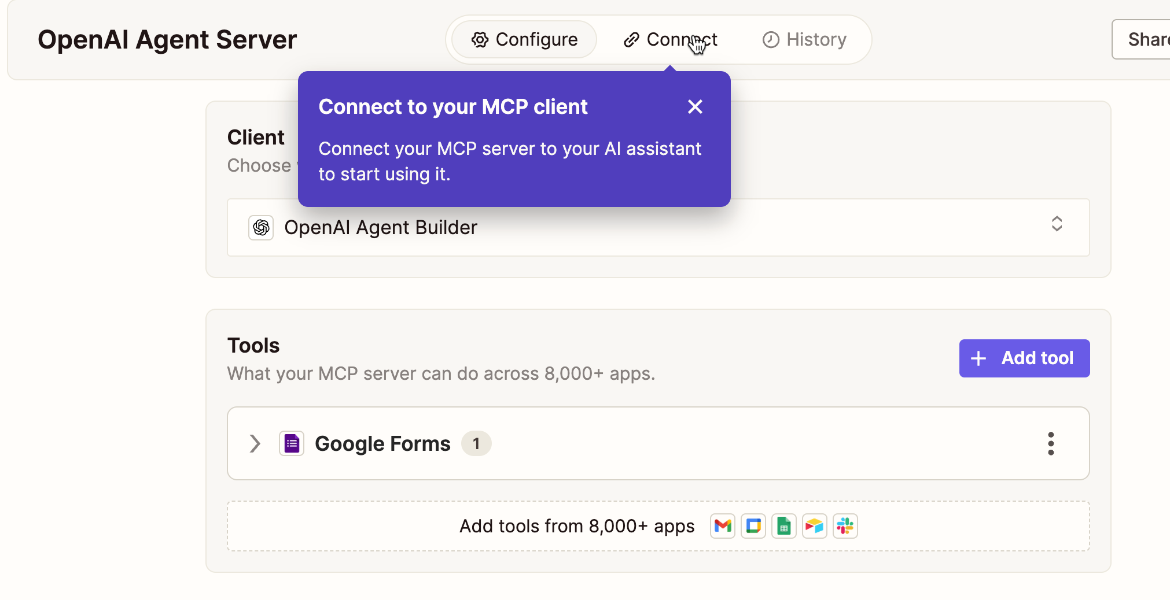Open the Configure tab

[x=524, y=39]
